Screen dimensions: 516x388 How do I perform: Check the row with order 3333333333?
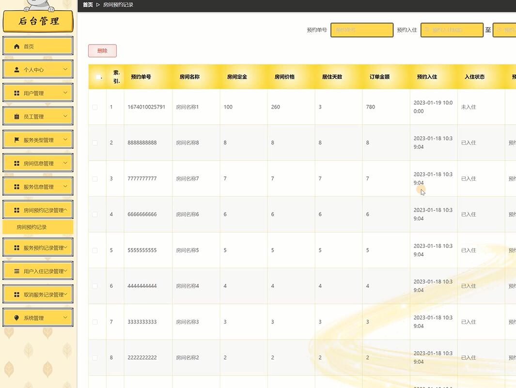click(95, 322)
